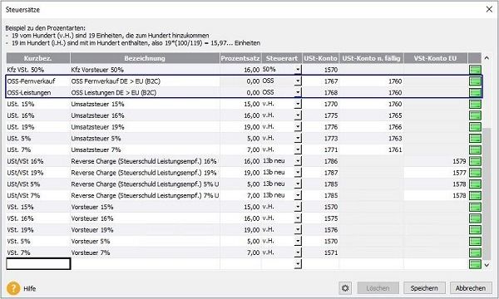Click the Abbrechen button
Screen dimensions: 499x299
(471, 288)
